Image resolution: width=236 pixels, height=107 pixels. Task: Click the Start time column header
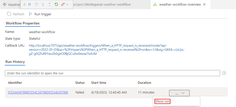(99, 83)
